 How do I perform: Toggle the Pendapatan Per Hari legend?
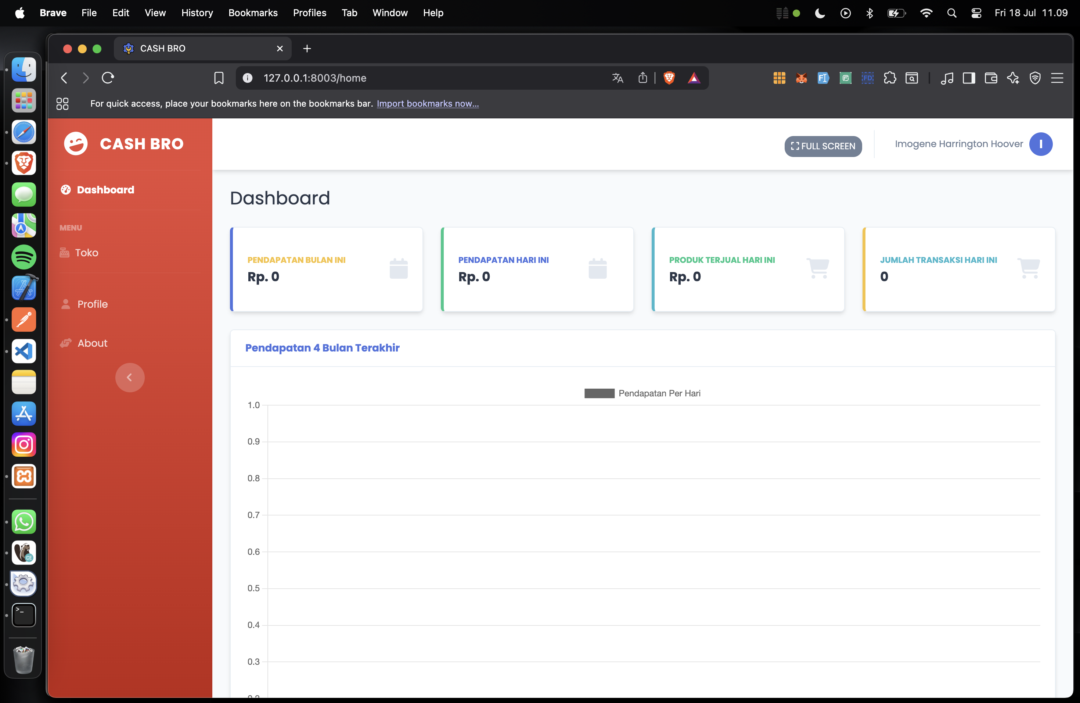click(x=642, y=393)
